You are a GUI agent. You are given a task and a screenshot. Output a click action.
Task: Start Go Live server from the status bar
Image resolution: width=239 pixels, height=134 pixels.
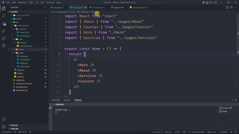tap(212, 132)
